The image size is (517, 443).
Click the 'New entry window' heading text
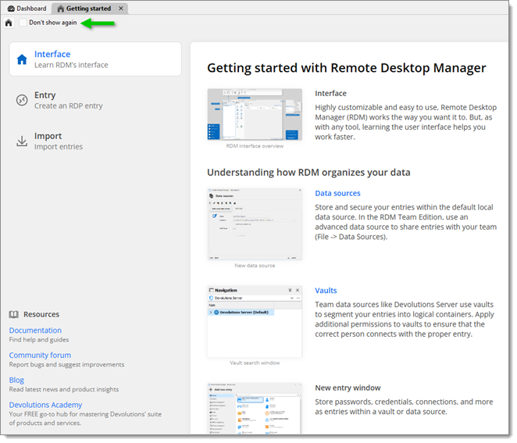coord(348,388)
